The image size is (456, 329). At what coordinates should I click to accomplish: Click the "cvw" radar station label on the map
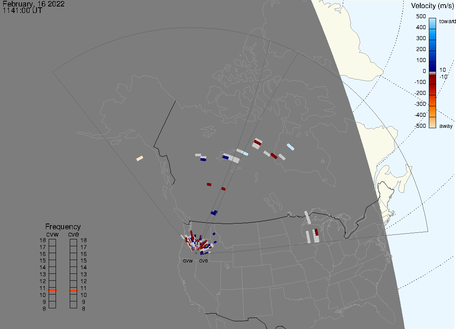[188, 261]
